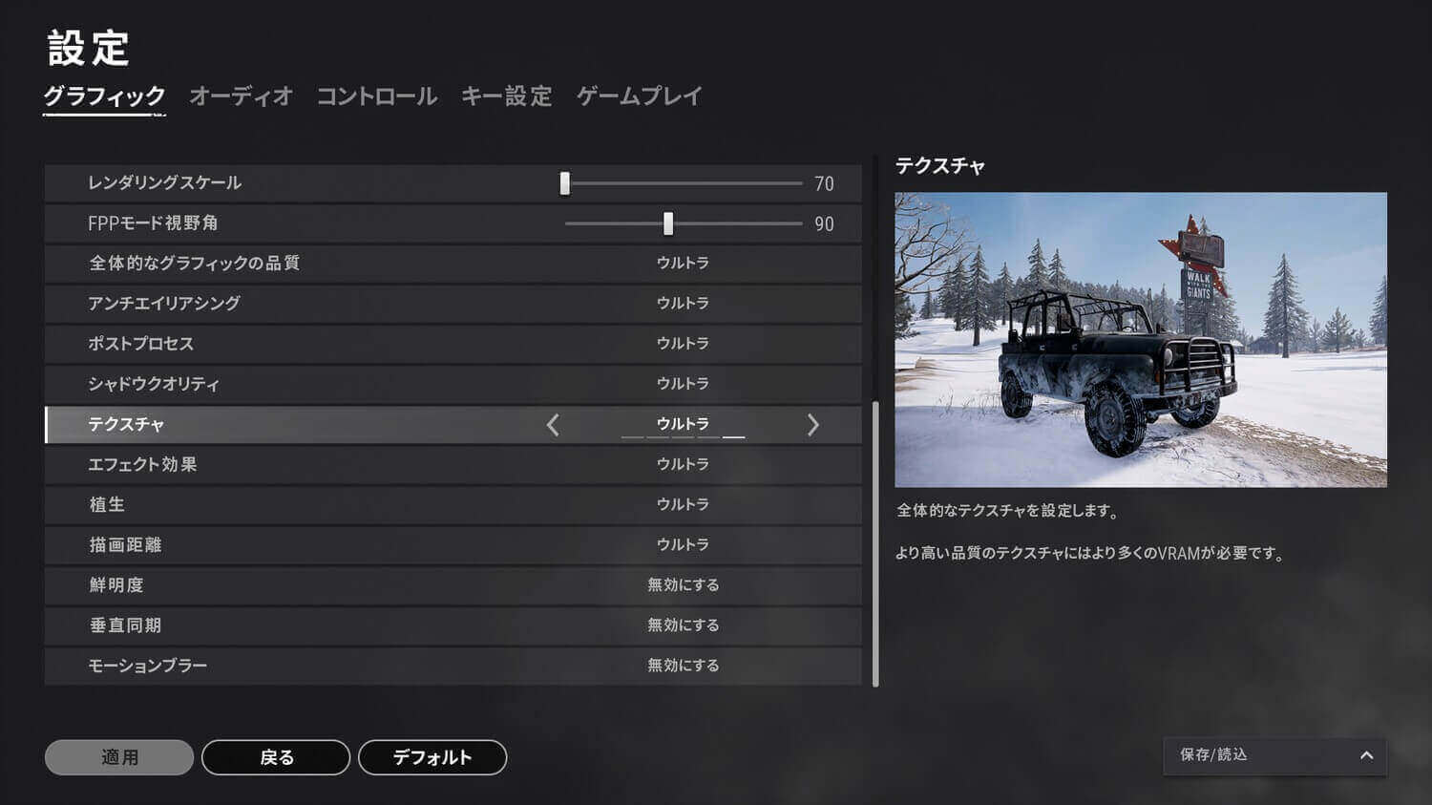Switch to the オーディオ tab
The height and width of the screenshot is (805, 1432).
pos(241,96)
